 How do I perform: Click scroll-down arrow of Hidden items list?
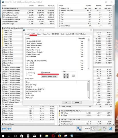coord(88,98)
